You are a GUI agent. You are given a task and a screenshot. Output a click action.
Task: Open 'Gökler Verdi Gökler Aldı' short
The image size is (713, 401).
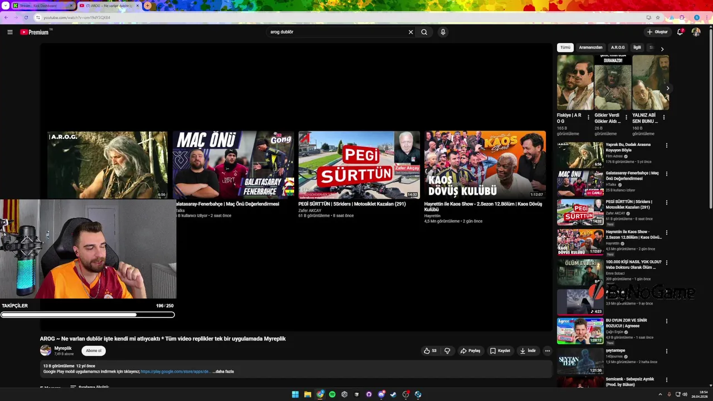pos(613,82)
